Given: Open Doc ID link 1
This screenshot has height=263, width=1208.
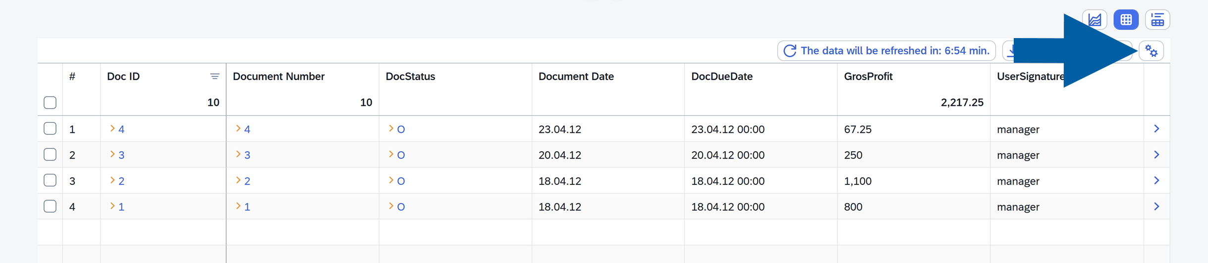Looking at the screenshot, I should pos(121,207).
